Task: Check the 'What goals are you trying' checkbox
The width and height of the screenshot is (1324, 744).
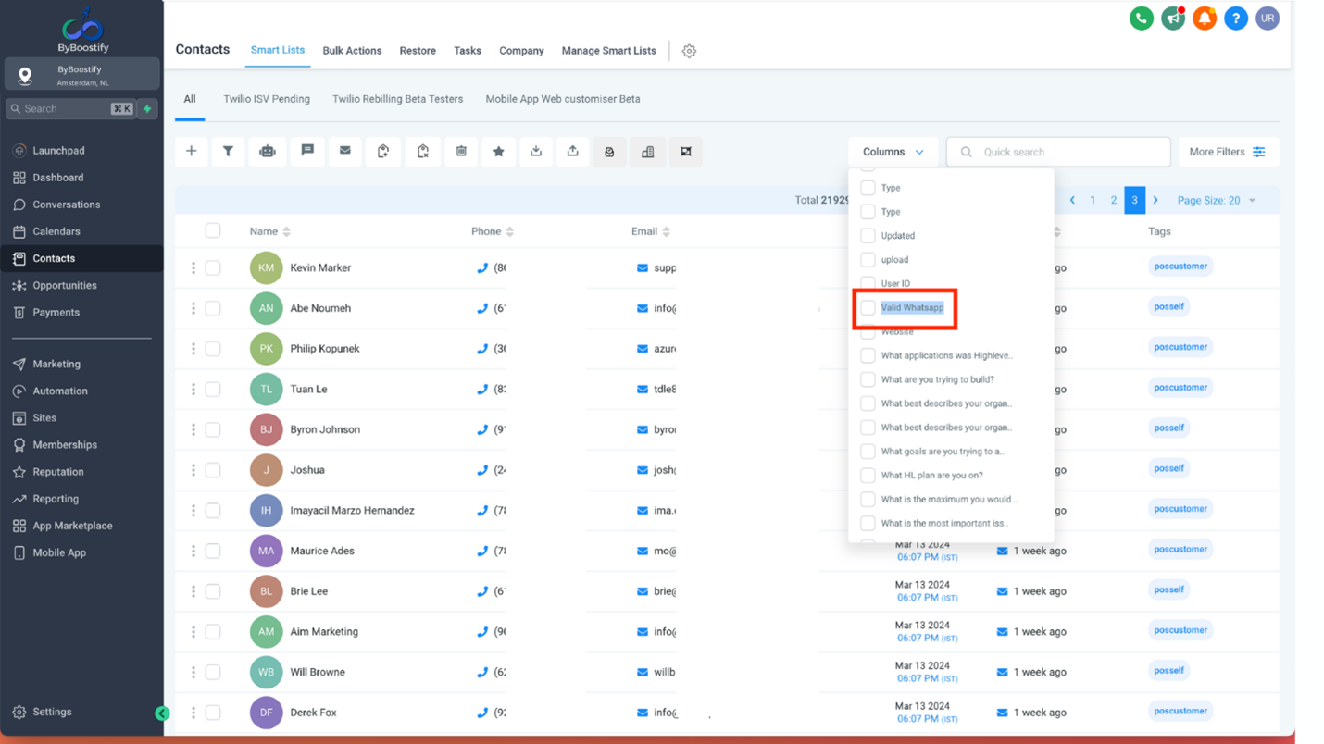Action: coord(868,452)
